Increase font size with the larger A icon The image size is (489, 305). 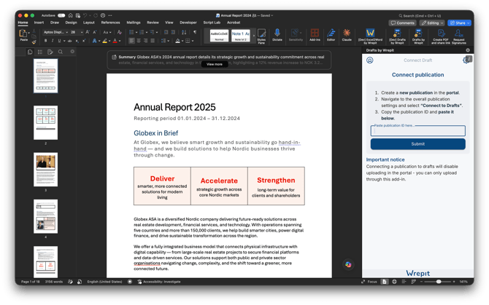(x=88, y=32)
